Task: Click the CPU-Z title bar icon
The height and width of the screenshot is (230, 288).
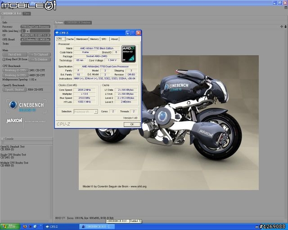Action: pyautogui.click(x=57, y=33)
